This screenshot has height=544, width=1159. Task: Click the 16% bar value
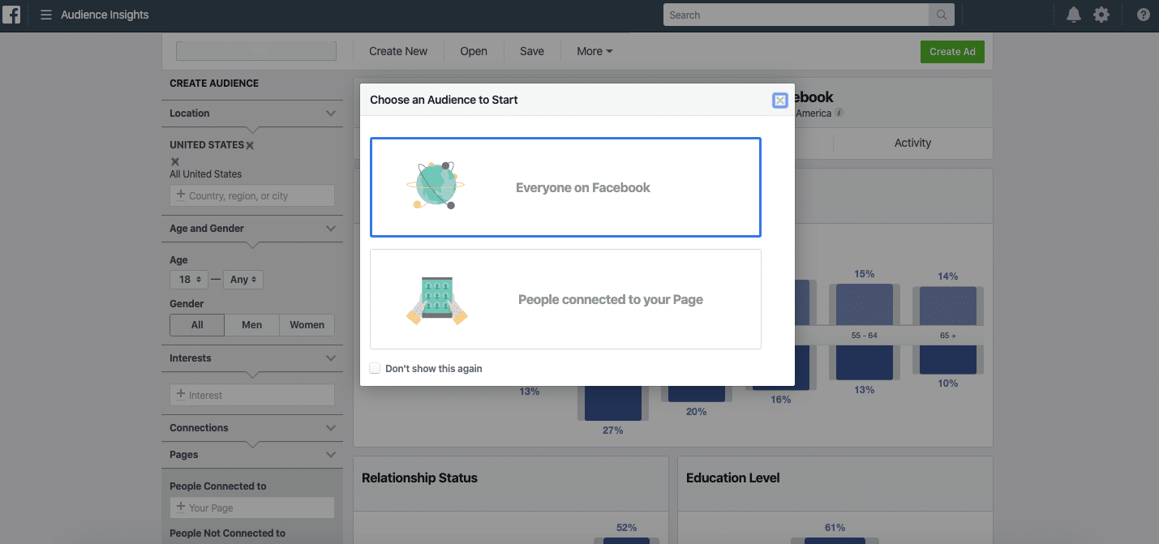[781, 400]
